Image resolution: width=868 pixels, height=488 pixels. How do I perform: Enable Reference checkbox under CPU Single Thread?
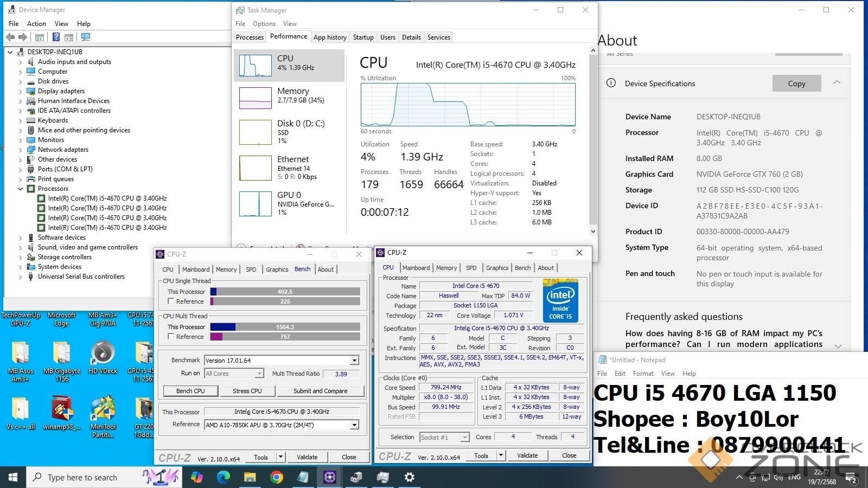click(x=171, y=301)
